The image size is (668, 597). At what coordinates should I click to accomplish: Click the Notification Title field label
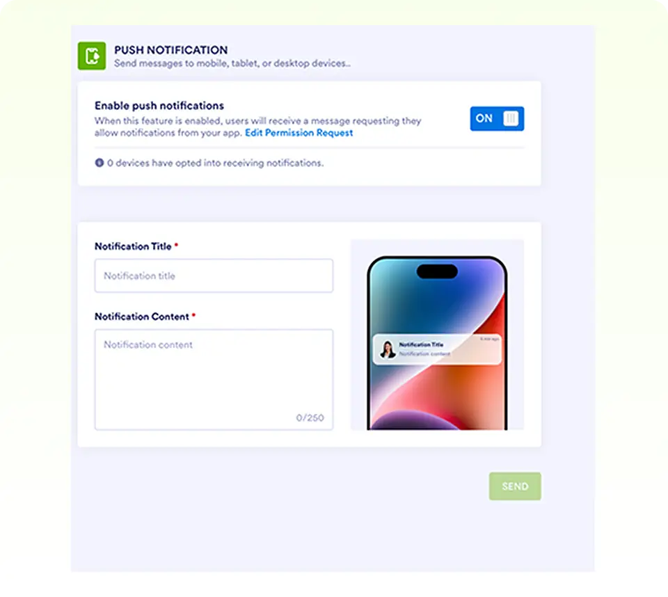pyautogui.click(x=133, y=246)
